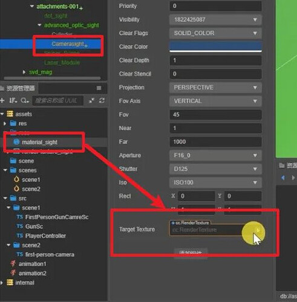Open the Aperture F16_0 dropdown
Viewport: 297px width, 302px height.
pyautogui.click(x=215, y=155)
